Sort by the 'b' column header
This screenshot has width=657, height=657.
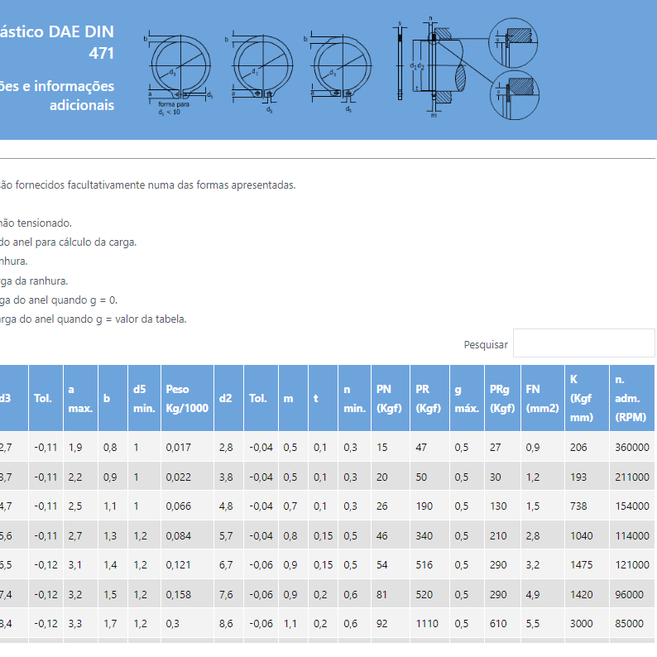(112, 398)
